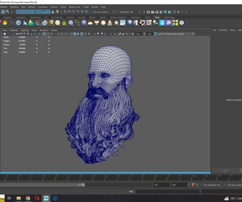The width and height of the screenshot is (242, 202).
Task: Open the Skeleton menu
Action: 14,7
